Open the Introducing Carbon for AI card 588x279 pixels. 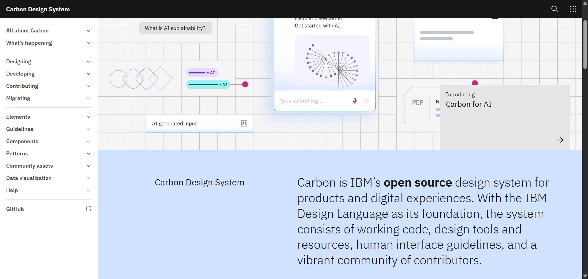tap(505, 117)
